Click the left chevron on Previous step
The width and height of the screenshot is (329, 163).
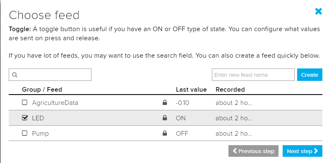point(235,151)
